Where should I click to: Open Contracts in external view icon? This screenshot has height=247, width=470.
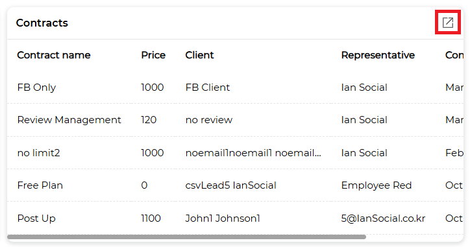coord(448,23)
